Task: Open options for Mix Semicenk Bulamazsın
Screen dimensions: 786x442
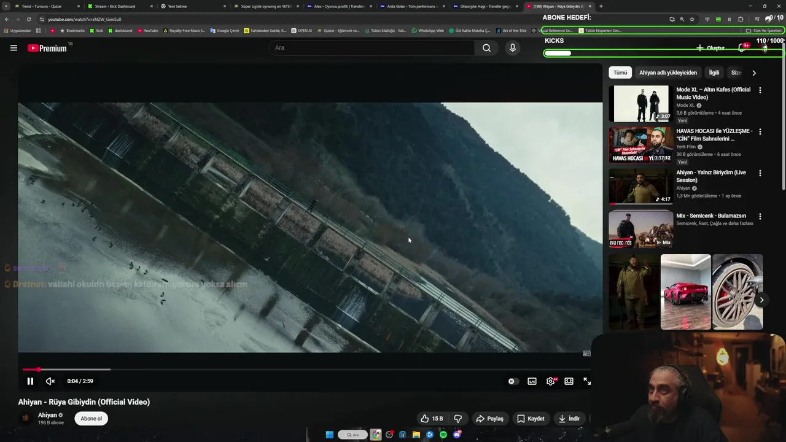Action: click(760, 217)
